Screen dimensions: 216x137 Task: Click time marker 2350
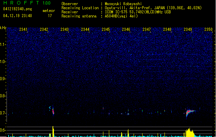208,29
